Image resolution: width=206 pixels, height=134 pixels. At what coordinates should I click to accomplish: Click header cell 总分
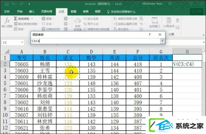coord(138,58)
